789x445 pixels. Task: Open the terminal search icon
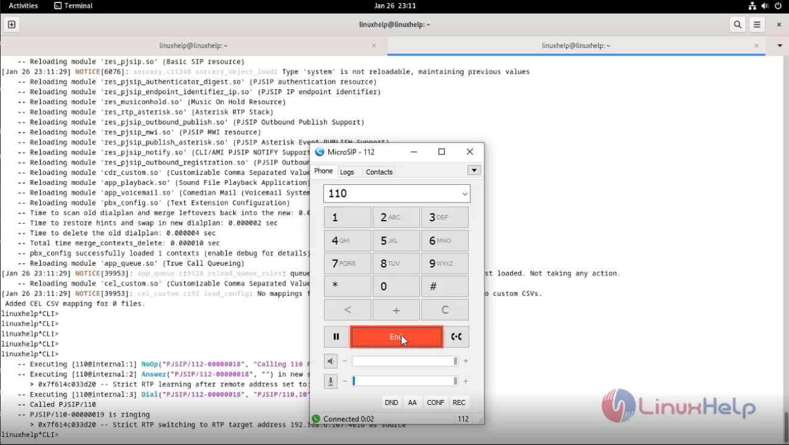[x=737, y=25]
